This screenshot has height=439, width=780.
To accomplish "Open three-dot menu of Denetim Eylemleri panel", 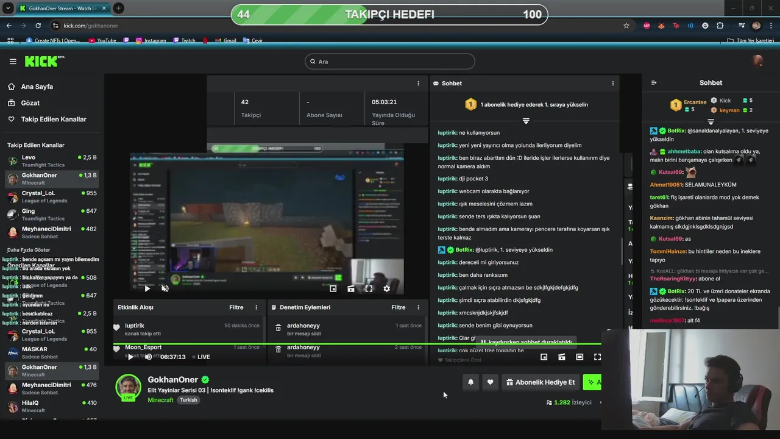I will [418, 307].
